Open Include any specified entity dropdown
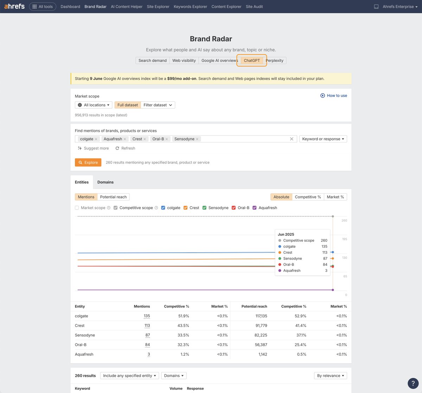422x393 pixels. pyautogui.click(x=130, y=375)
